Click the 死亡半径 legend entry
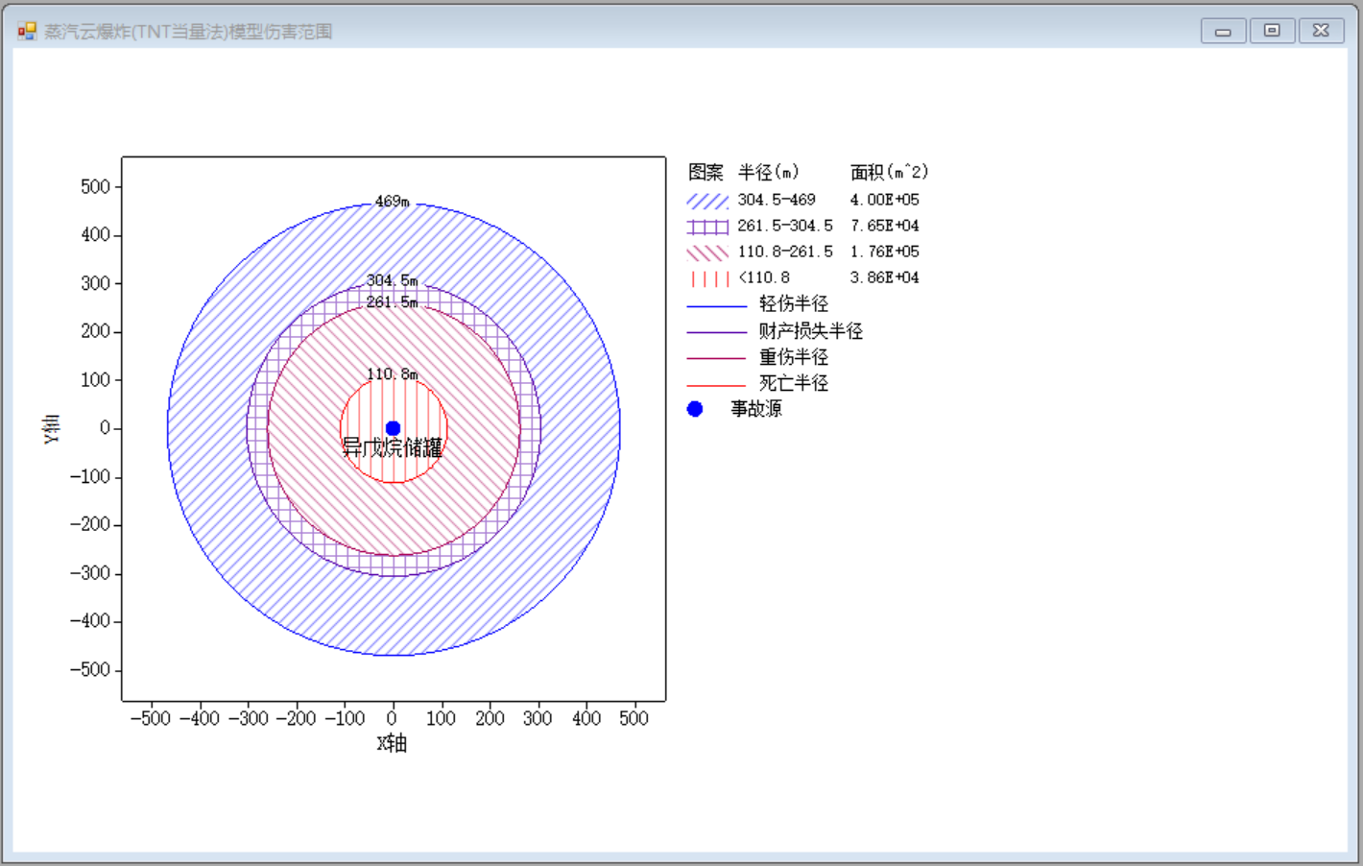Image resolution: width=1363 pixels, height=866 pixels. coord(793,383)
